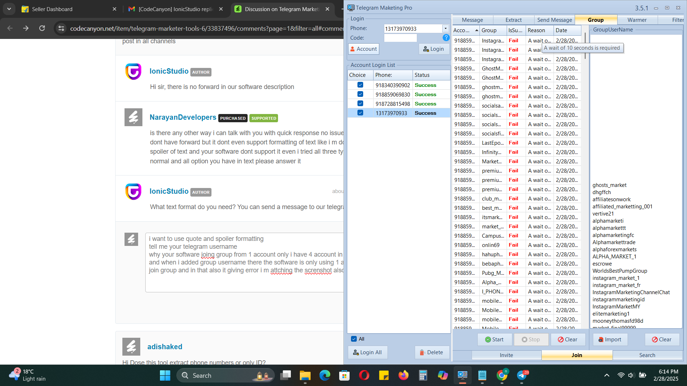Open Opera browser from the taskbar

pyautogui.click(x=364, y=375)
